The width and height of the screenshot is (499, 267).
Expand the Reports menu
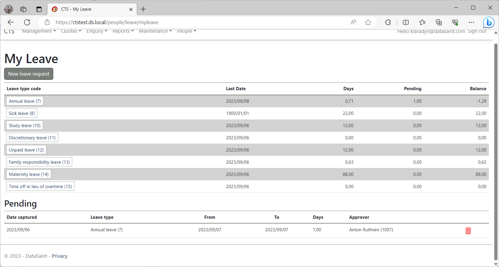123,31
